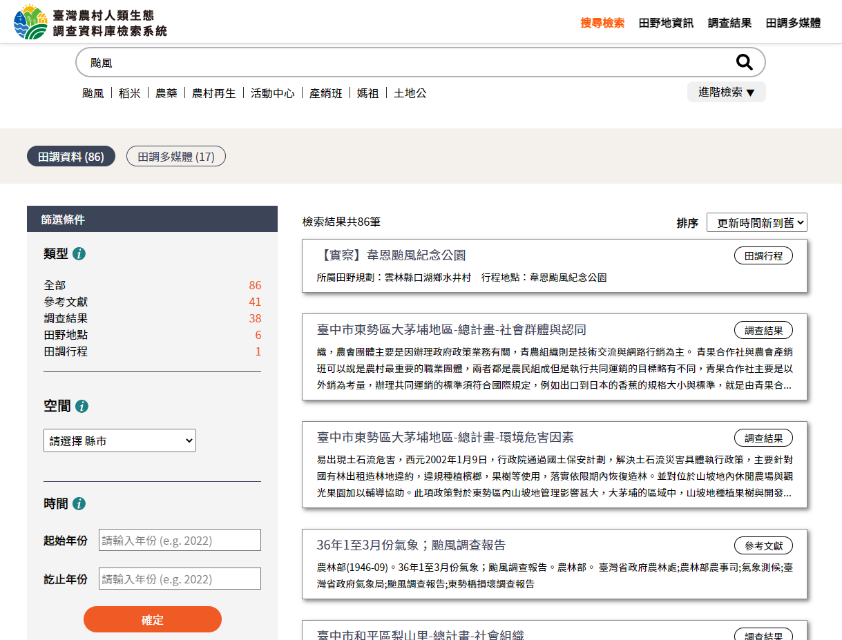Open the 請選擇縣市 county selector

(119, 440)
